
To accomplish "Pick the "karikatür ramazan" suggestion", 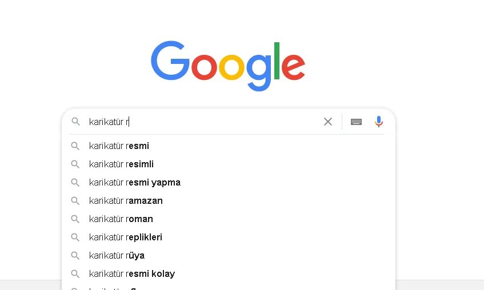I will pos(126,201).
